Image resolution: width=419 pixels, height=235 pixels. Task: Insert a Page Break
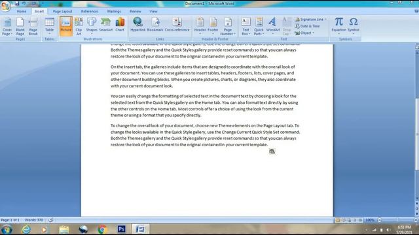(x=33, y=26)
